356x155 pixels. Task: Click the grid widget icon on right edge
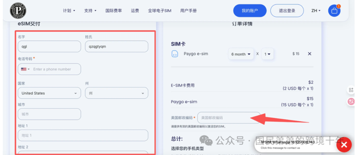click(x=351, y=90)
